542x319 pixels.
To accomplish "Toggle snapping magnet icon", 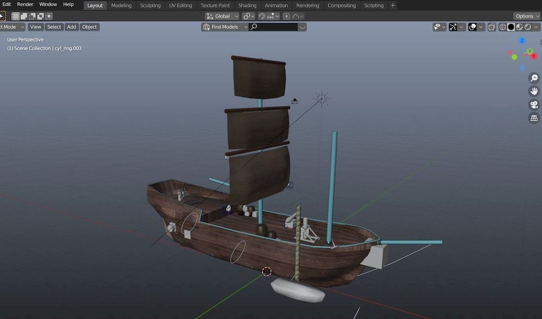I will (x=262, y=16).
